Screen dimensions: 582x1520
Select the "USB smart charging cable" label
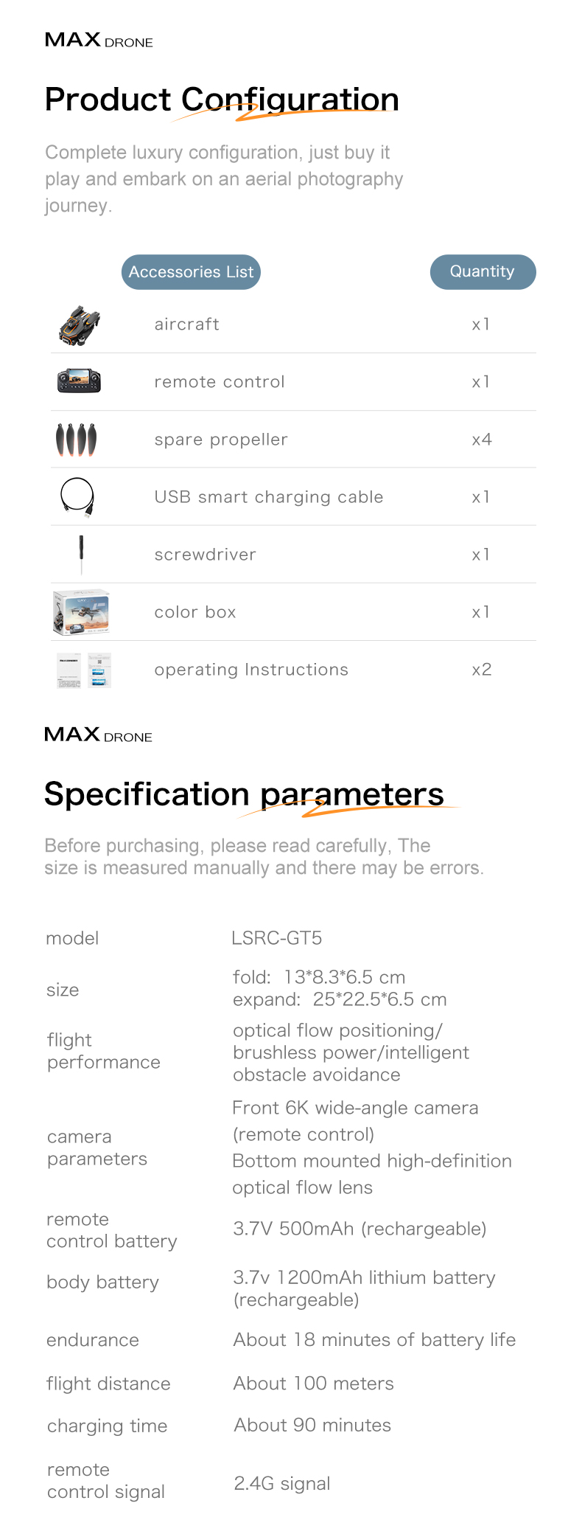(269, 497)
